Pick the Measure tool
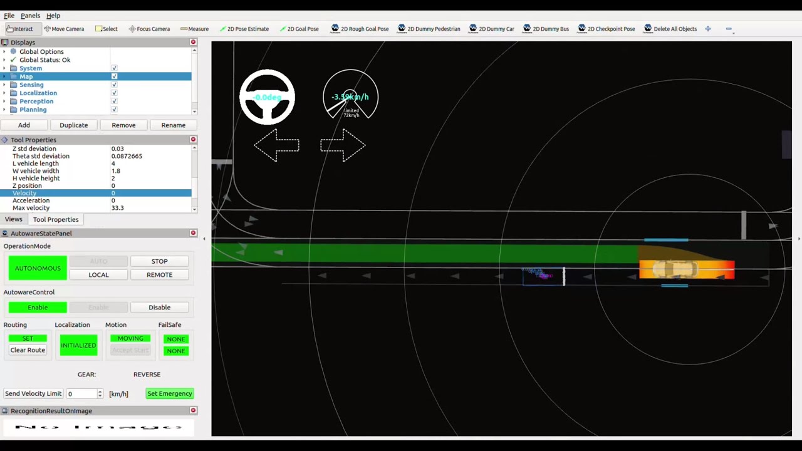This screenshot has height=451, width=802. pos(194,29)
